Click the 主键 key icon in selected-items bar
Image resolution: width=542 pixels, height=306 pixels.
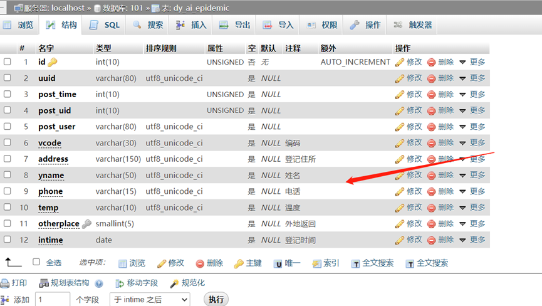[x=239, y=264]
